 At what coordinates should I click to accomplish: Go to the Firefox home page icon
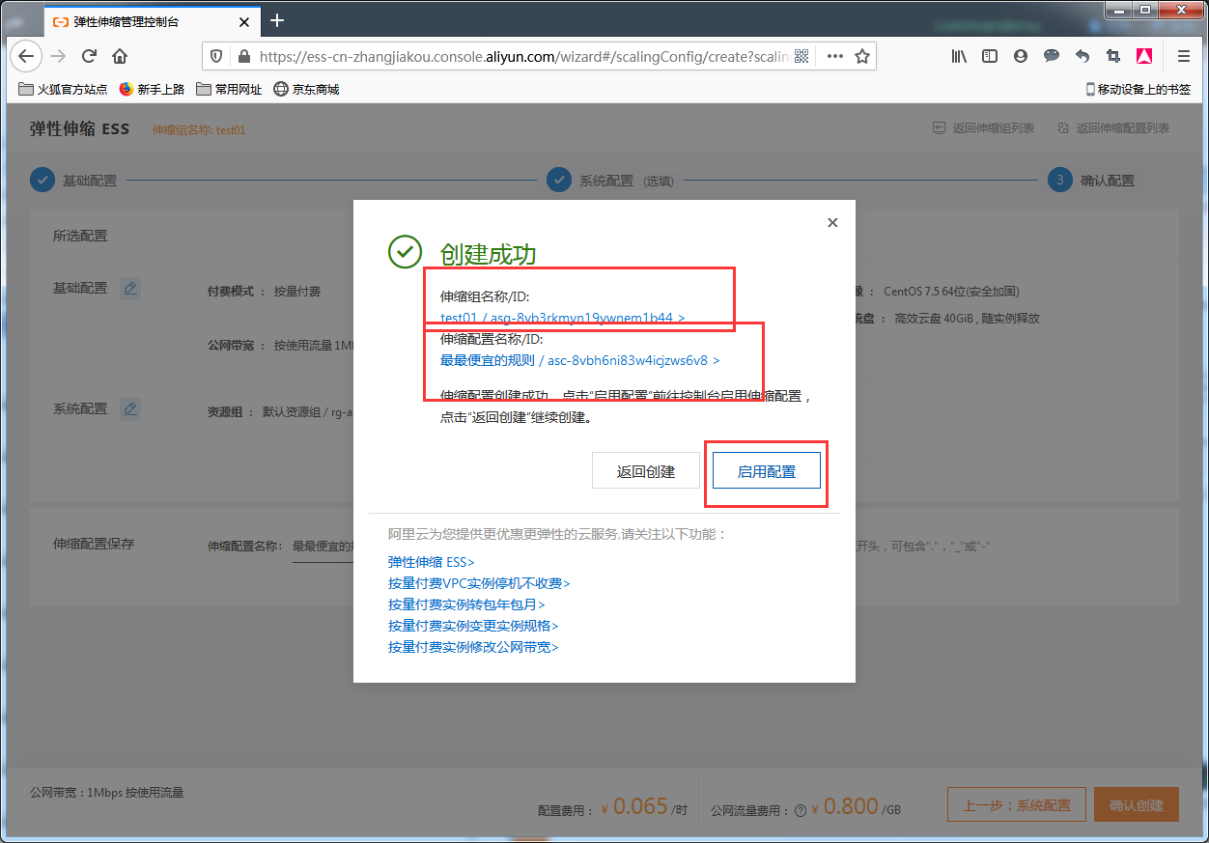click(120, 56)
